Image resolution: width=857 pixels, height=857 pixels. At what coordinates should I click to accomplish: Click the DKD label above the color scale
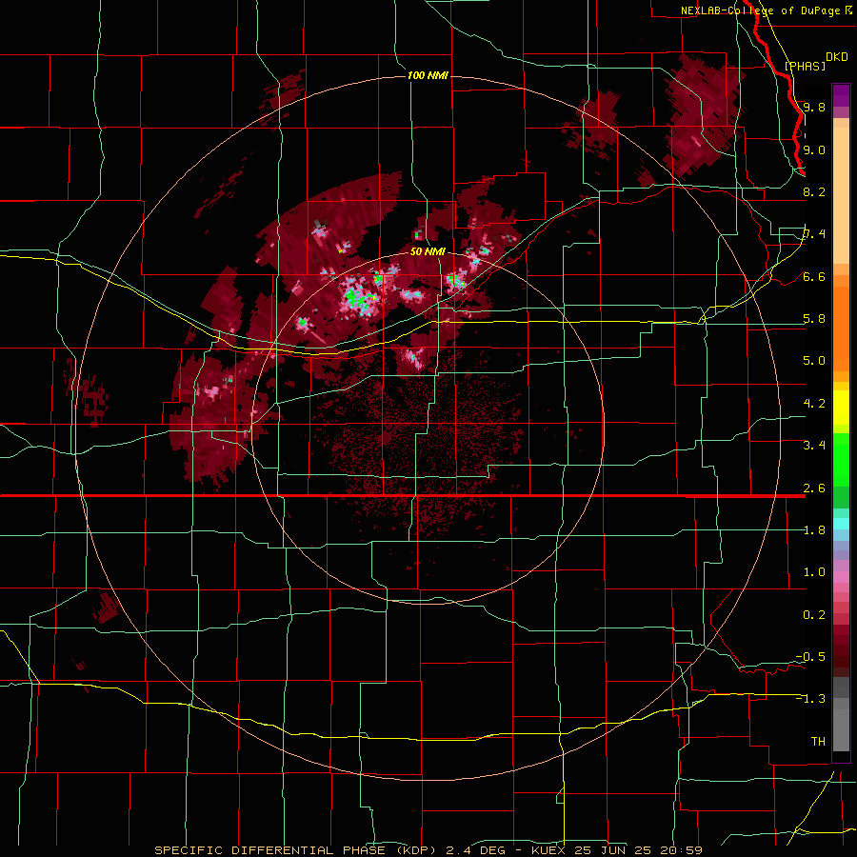(837, 57)
